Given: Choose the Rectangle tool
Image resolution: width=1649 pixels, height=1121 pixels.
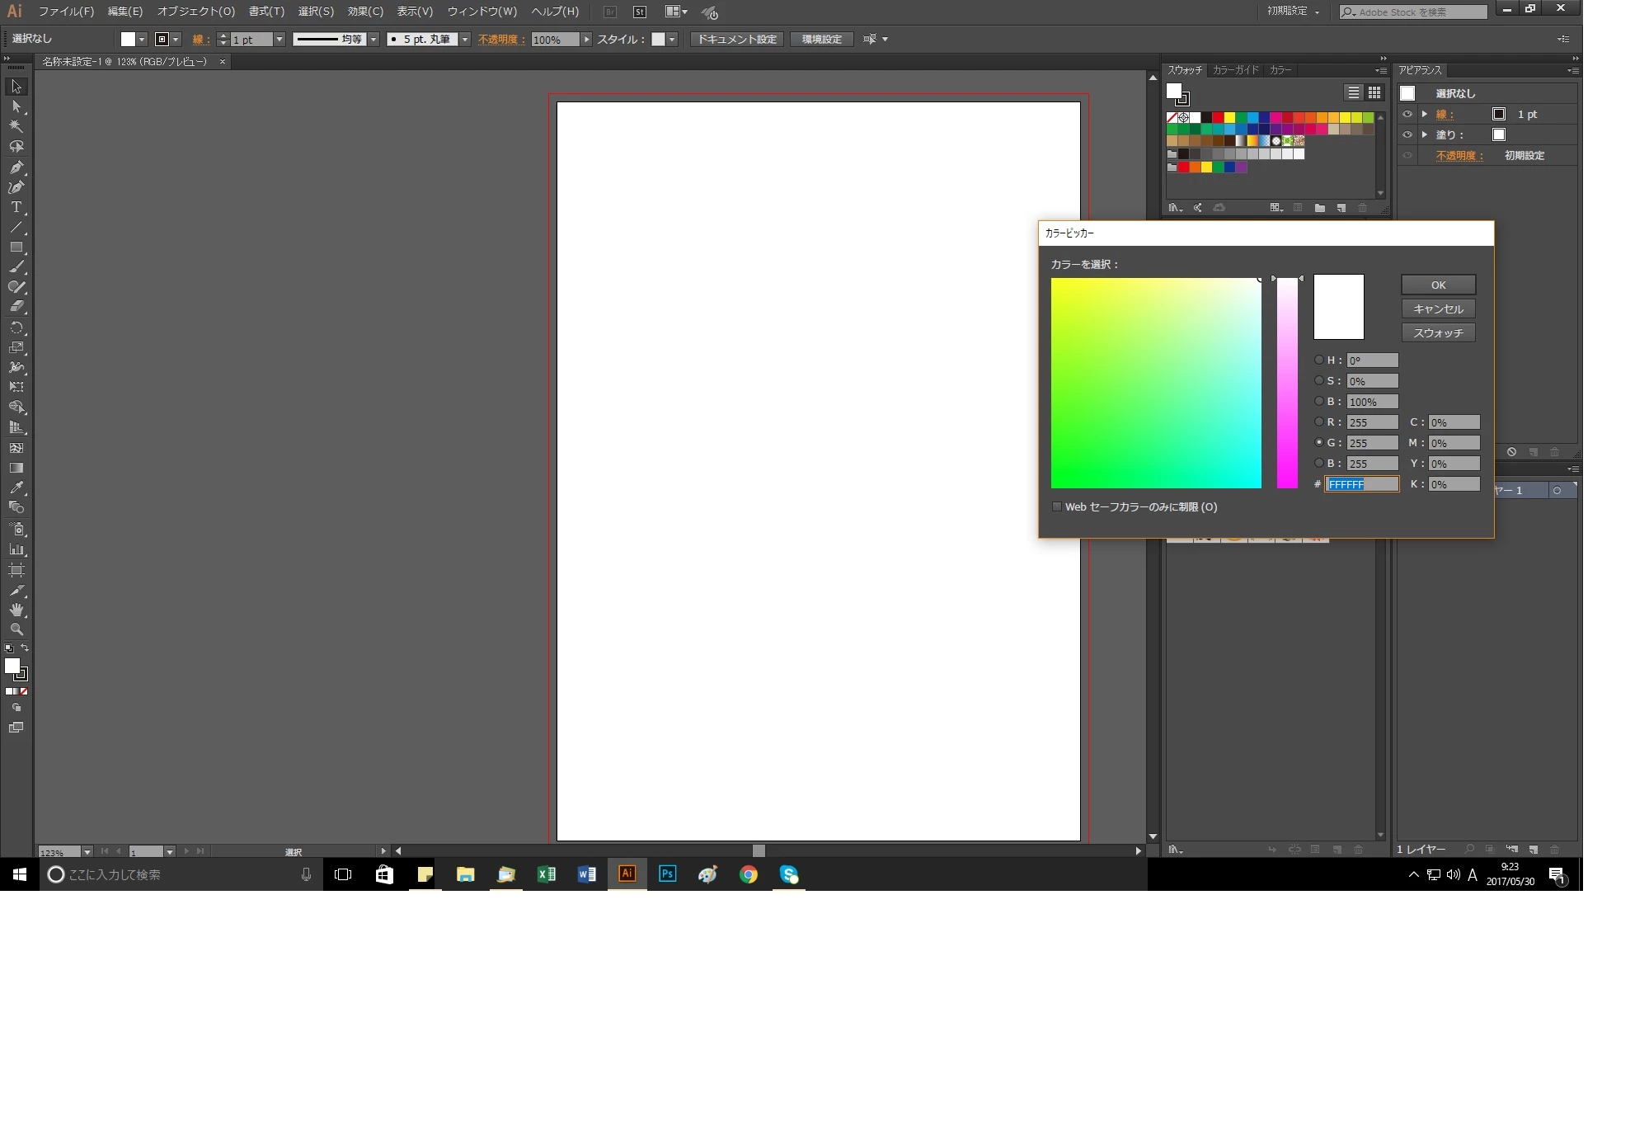Looking at the screenshot, I should [16, 247].
